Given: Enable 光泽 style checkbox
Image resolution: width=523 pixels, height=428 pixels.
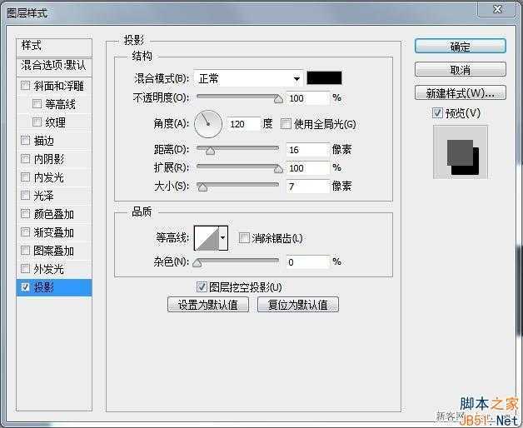Looking at the screenshot, I should (26, 195).
